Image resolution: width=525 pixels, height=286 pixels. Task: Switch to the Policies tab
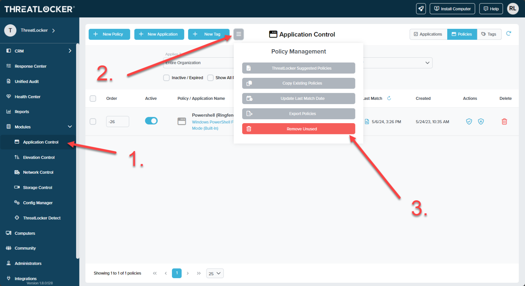point(462,34)
